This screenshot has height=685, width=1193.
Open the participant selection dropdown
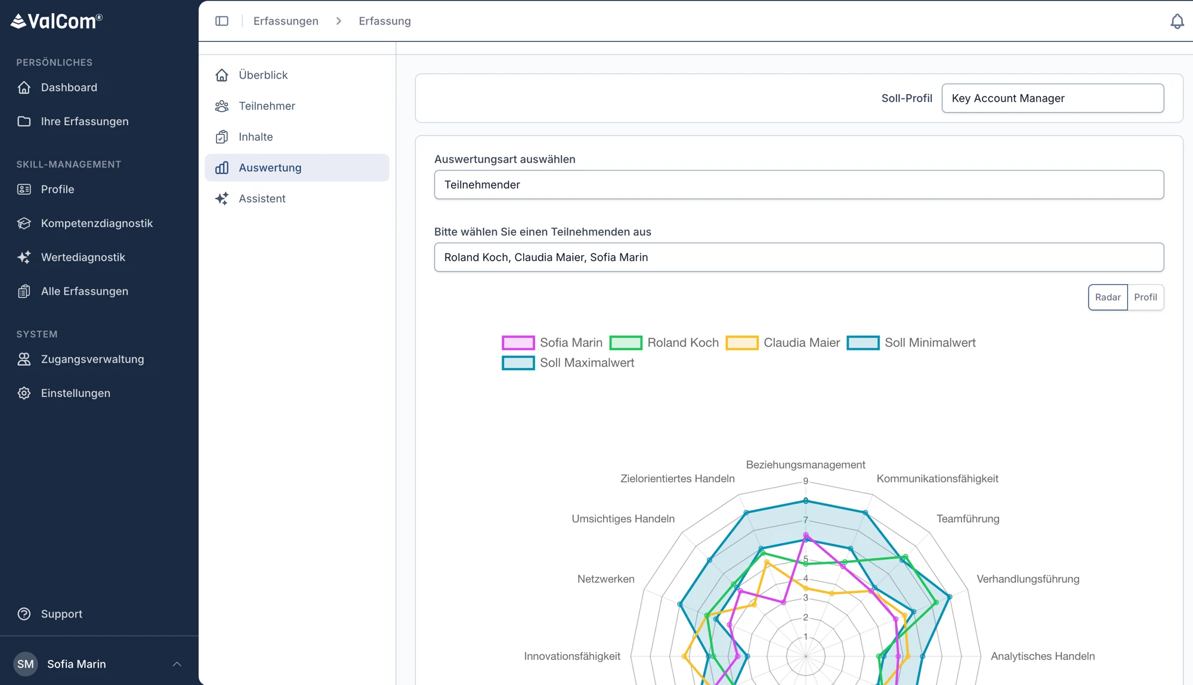coord(799,258)
